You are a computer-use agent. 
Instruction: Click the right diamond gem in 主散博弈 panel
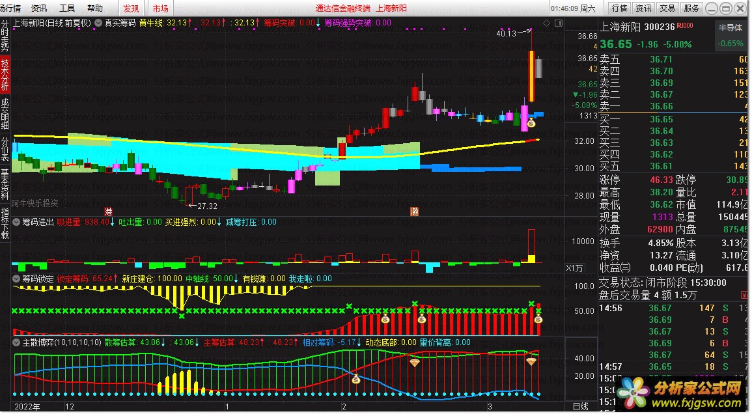[x=531, y=361]
